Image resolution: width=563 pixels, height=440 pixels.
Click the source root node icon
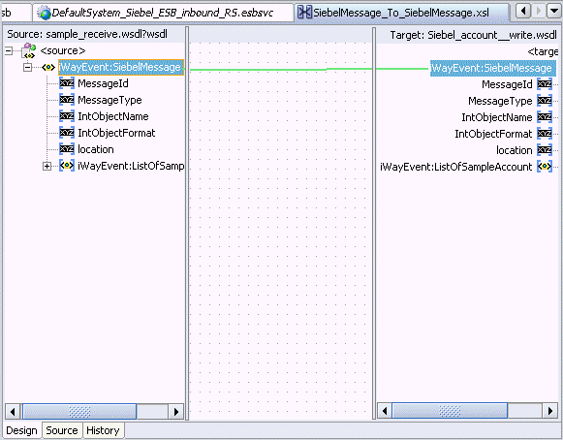coord(29,50)
